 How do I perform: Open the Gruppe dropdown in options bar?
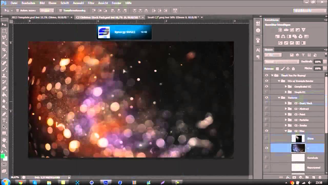click(x=47, y=11)
